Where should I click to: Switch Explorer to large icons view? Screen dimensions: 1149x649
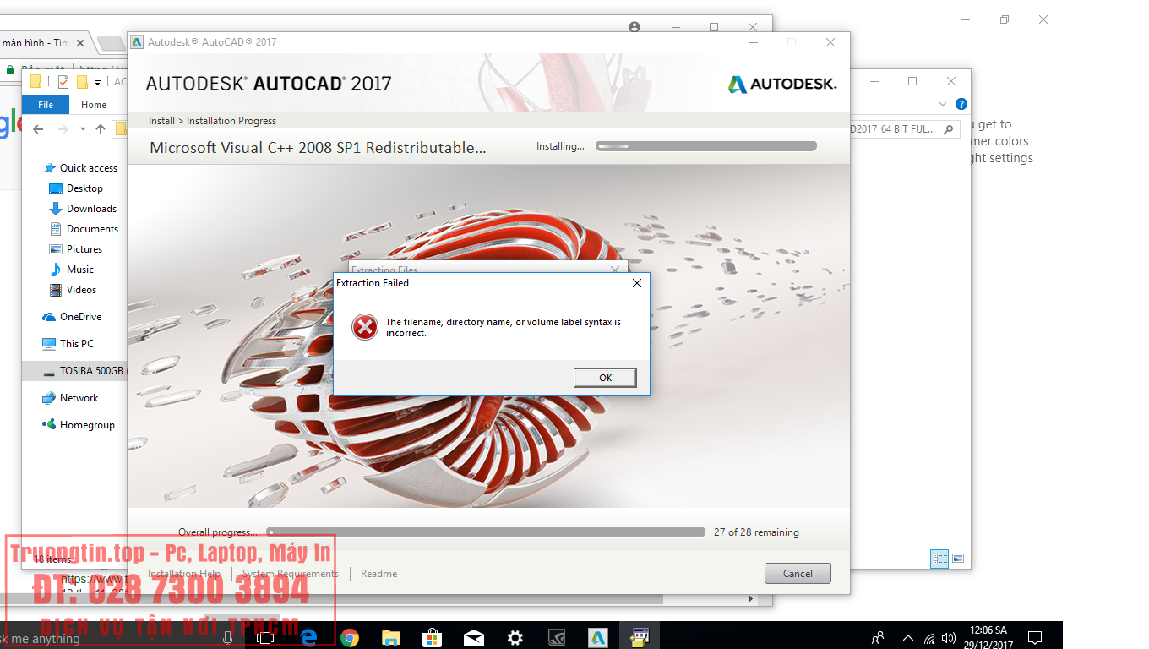[x=958, y=559]
